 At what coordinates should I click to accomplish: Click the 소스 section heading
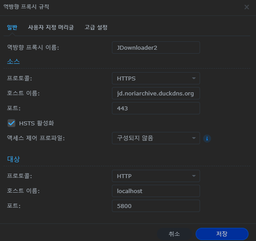click(13, 62)
